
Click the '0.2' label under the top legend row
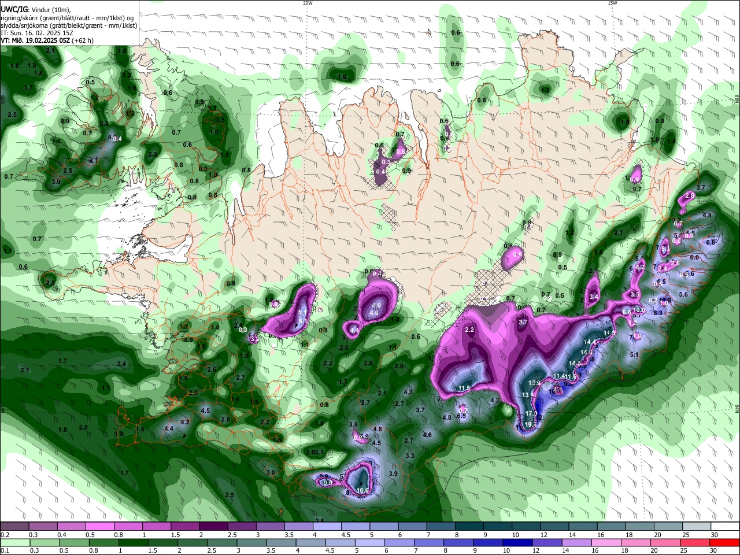point(4,535)
